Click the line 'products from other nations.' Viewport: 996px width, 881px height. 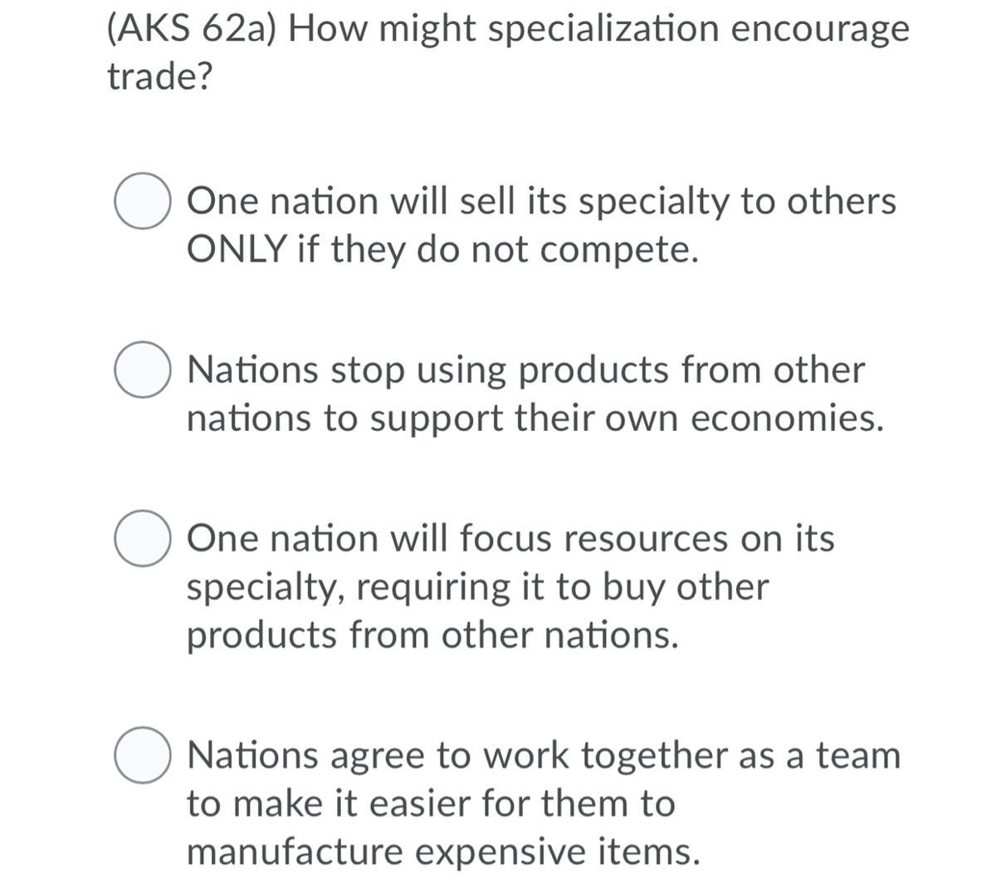[432, 635]
